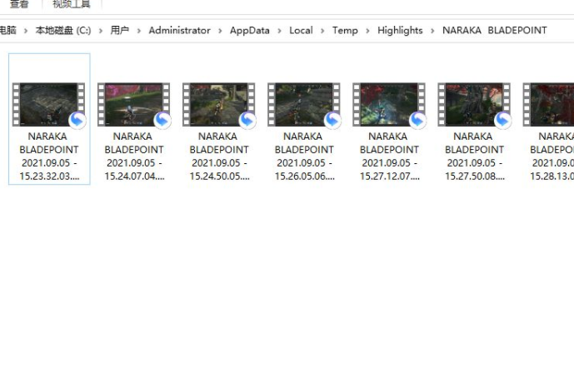
Task: Click file name ending 15.23.32.03....
Action: pos(49,157)
